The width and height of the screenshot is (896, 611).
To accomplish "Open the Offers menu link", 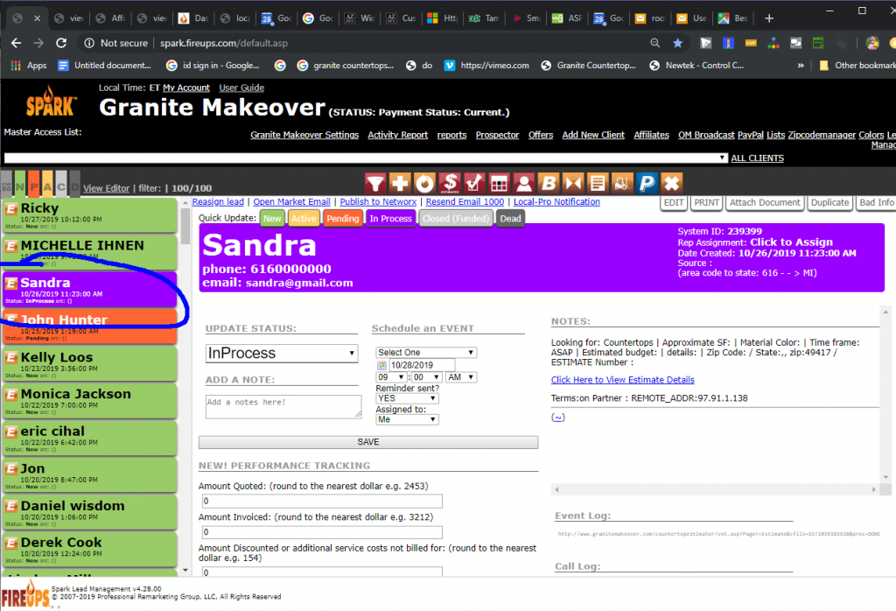I will tap(541, 135).
